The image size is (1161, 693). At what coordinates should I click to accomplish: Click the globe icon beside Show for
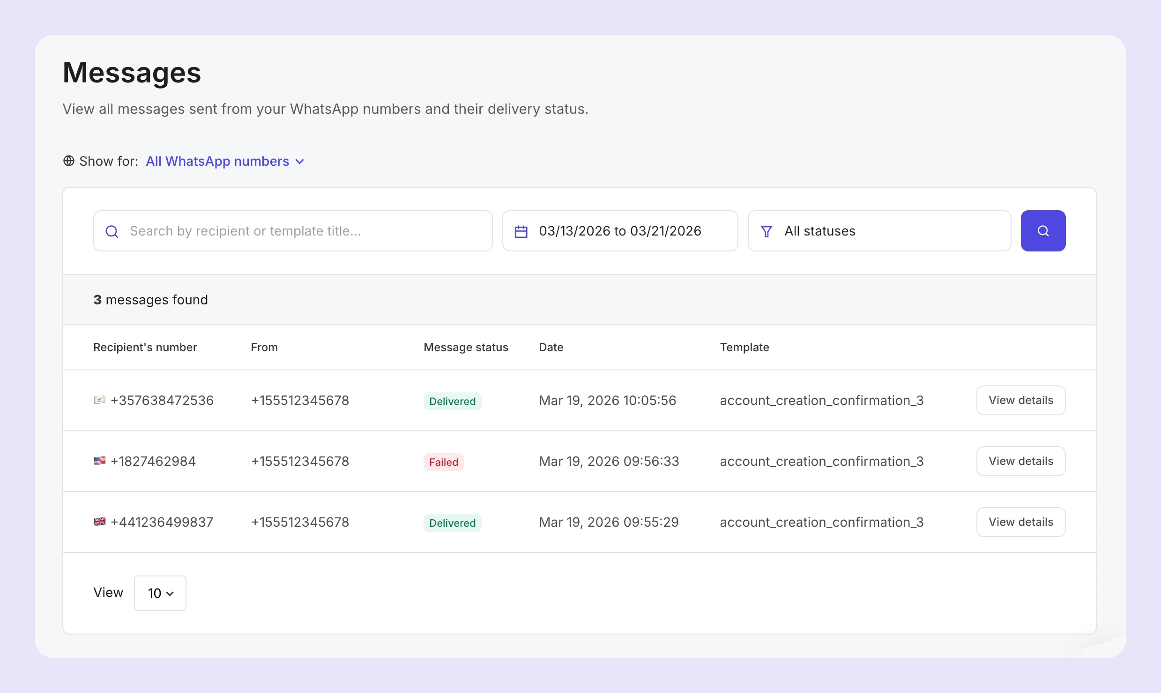point(69,161)
